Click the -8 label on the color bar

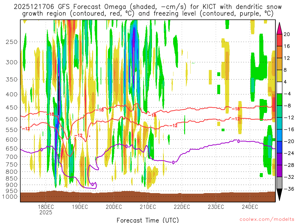(x=287, y=106)
